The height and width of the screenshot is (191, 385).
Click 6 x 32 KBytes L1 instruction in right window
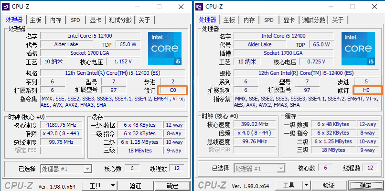[333, 133]
